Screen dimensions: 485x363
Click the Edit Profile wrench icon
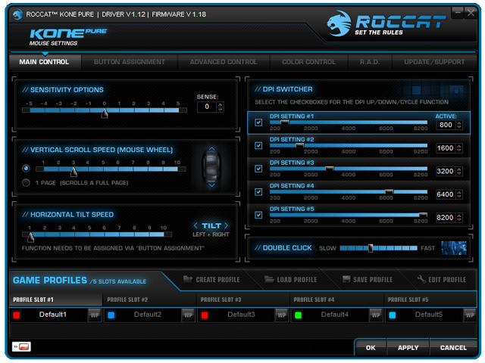pyautogui.click(x=421, y=279)
